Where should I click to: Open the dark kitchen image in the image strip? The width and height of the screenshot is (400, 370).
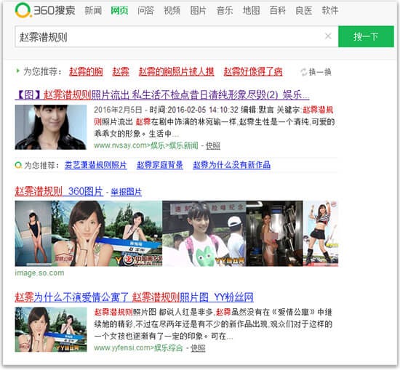274,233
